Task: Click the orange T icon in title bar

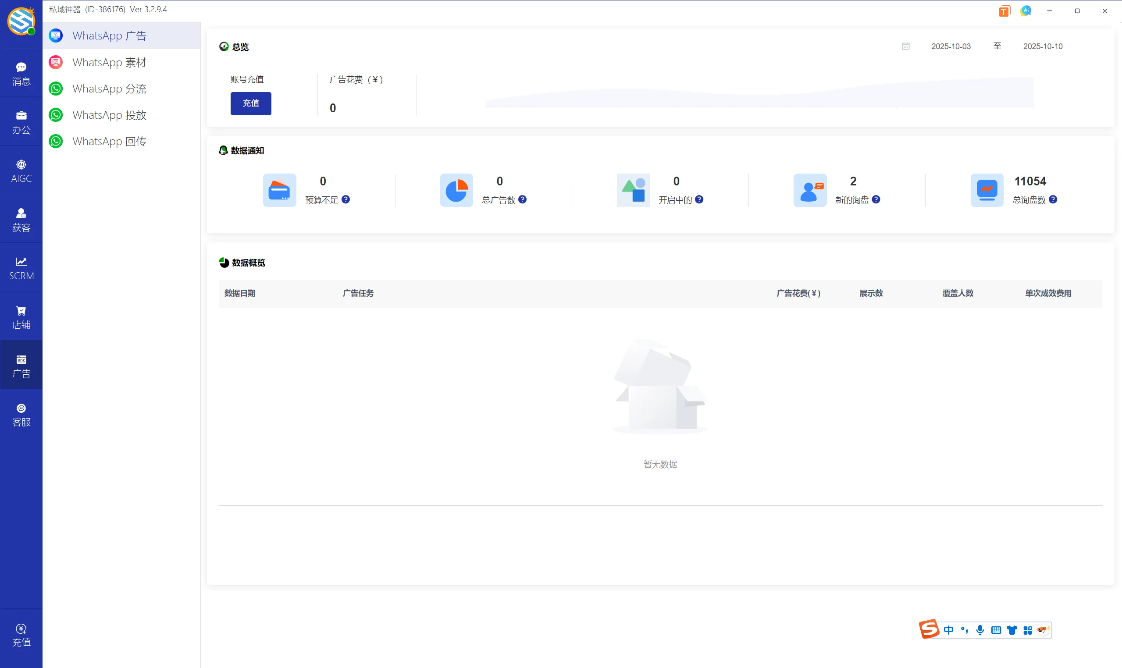Action: click(x=1004, y=11)
